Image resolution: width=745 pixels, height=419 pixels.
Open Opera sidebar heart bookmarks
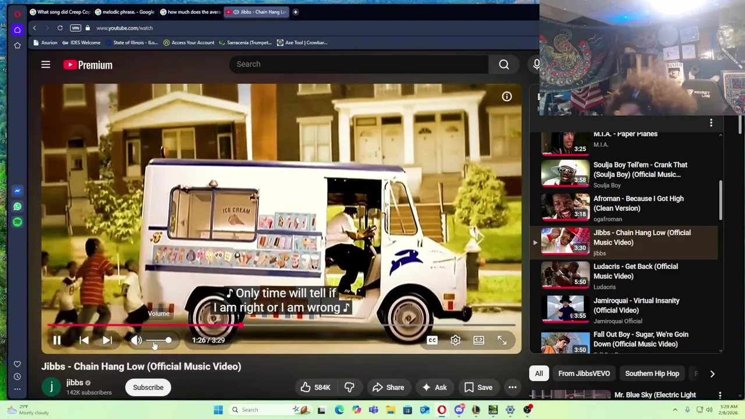(x=17, y=364)
